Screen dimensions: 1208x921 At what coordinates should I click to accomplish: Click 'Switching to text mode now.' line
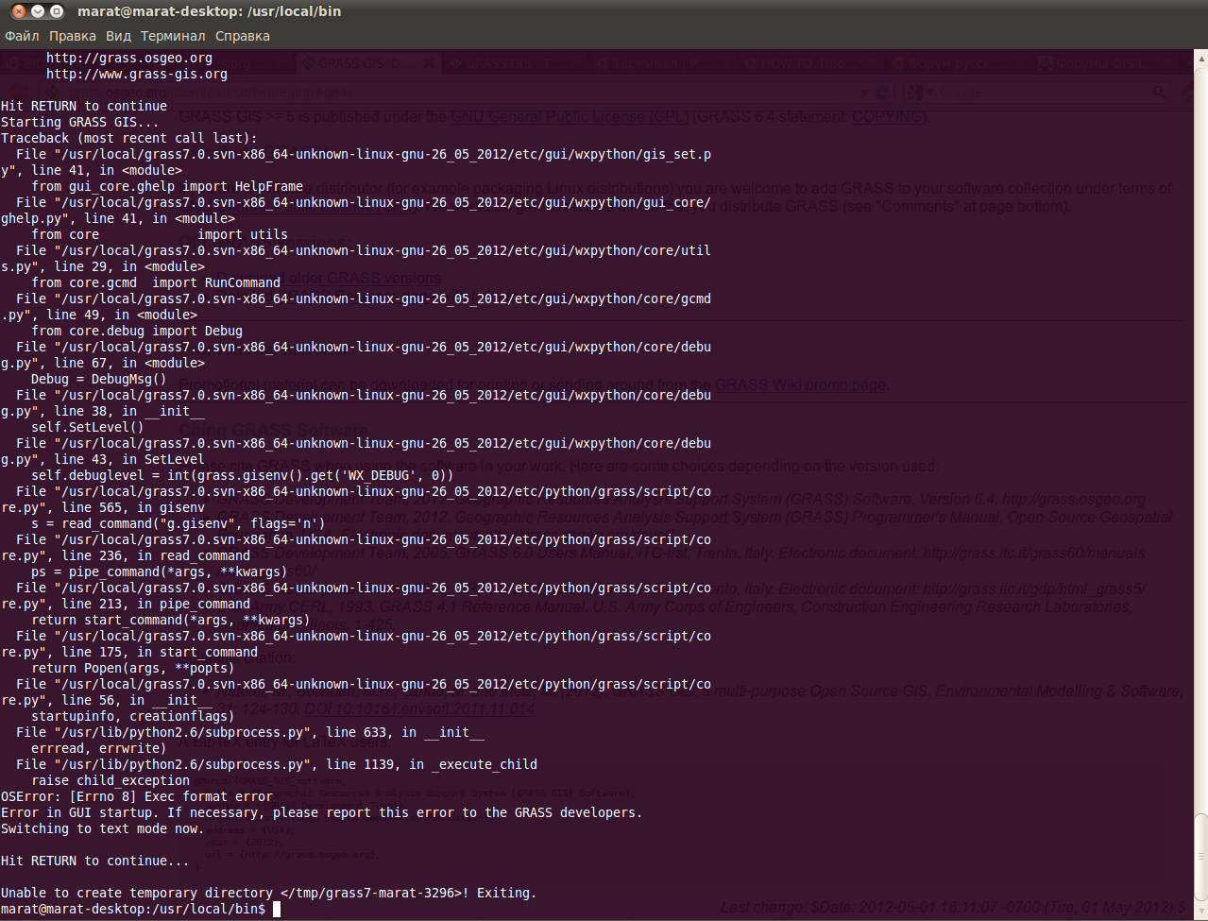102,828
